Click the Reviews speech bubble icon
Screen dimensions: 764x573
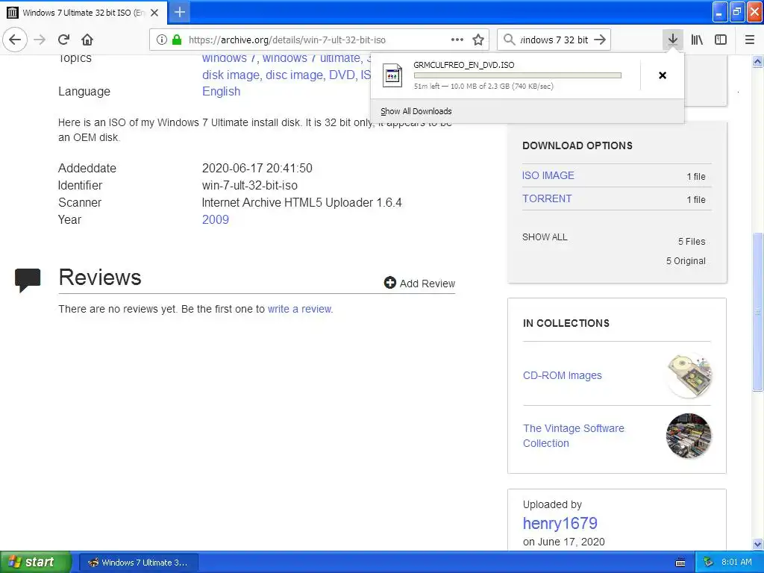(28, 281)
